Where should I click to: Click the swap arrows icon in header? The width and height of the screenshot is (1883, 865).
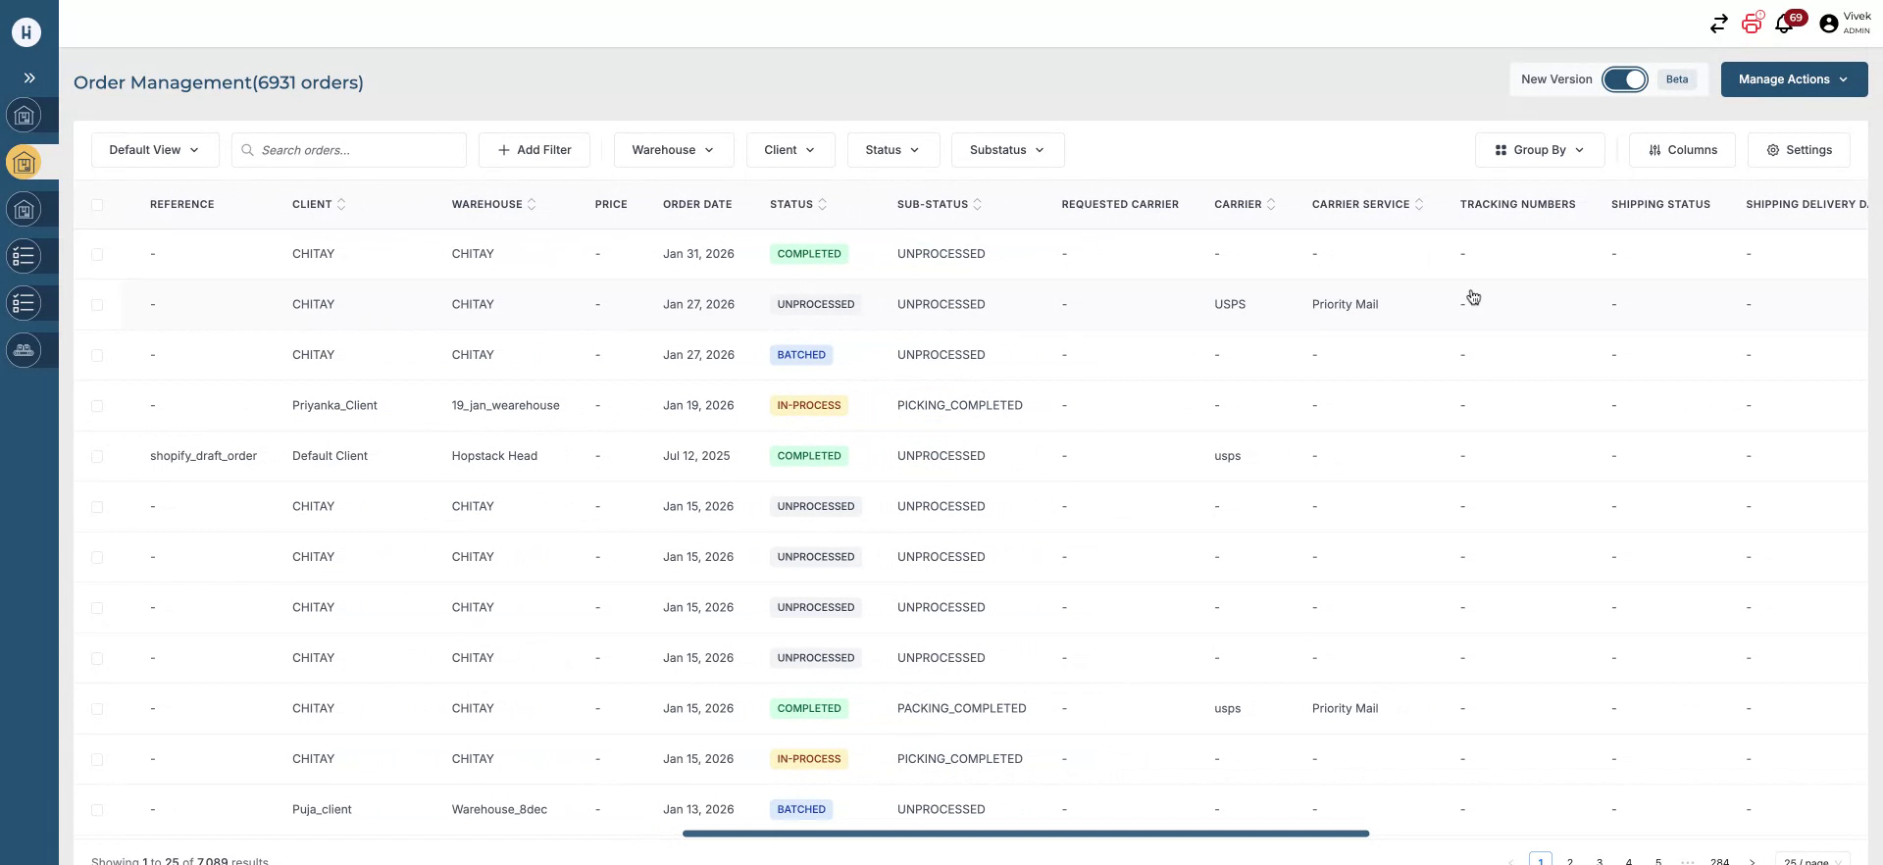(x=1718, y=24)
